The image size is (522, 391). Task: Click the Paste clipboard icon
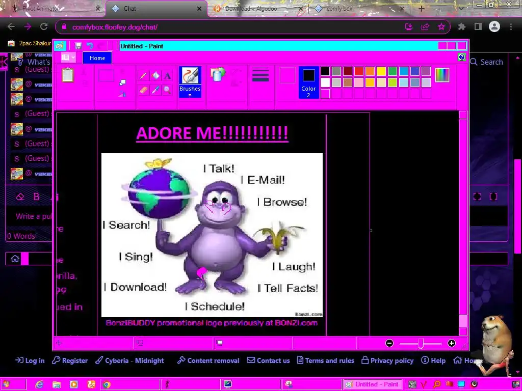[x=68, y=75]
